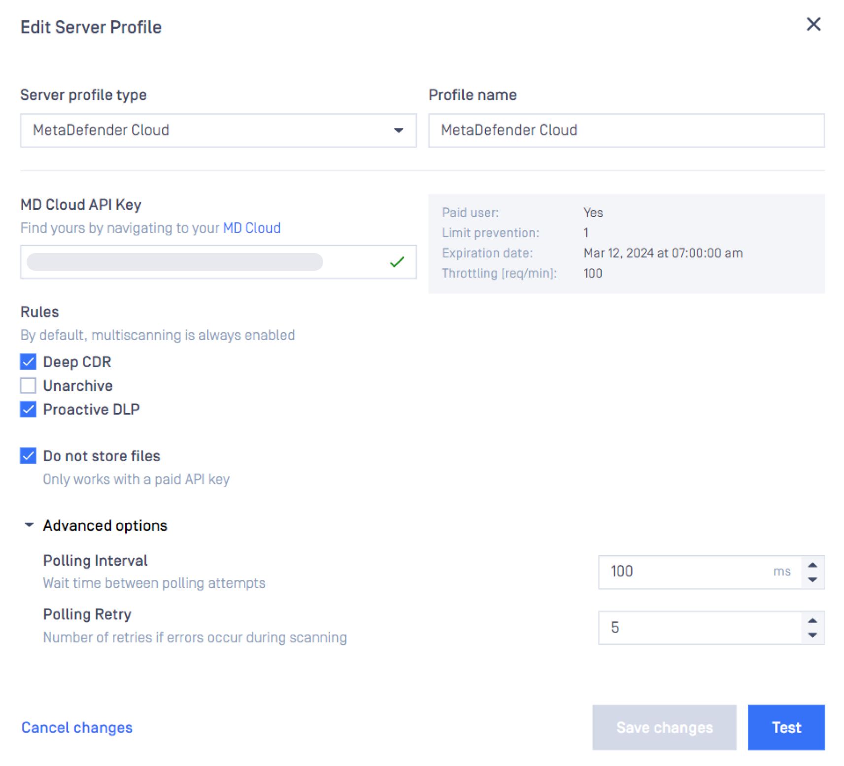Uncheck the Deep CDR checkbox
This screenshot has height=766, width=844.
(x=28, y=362)
